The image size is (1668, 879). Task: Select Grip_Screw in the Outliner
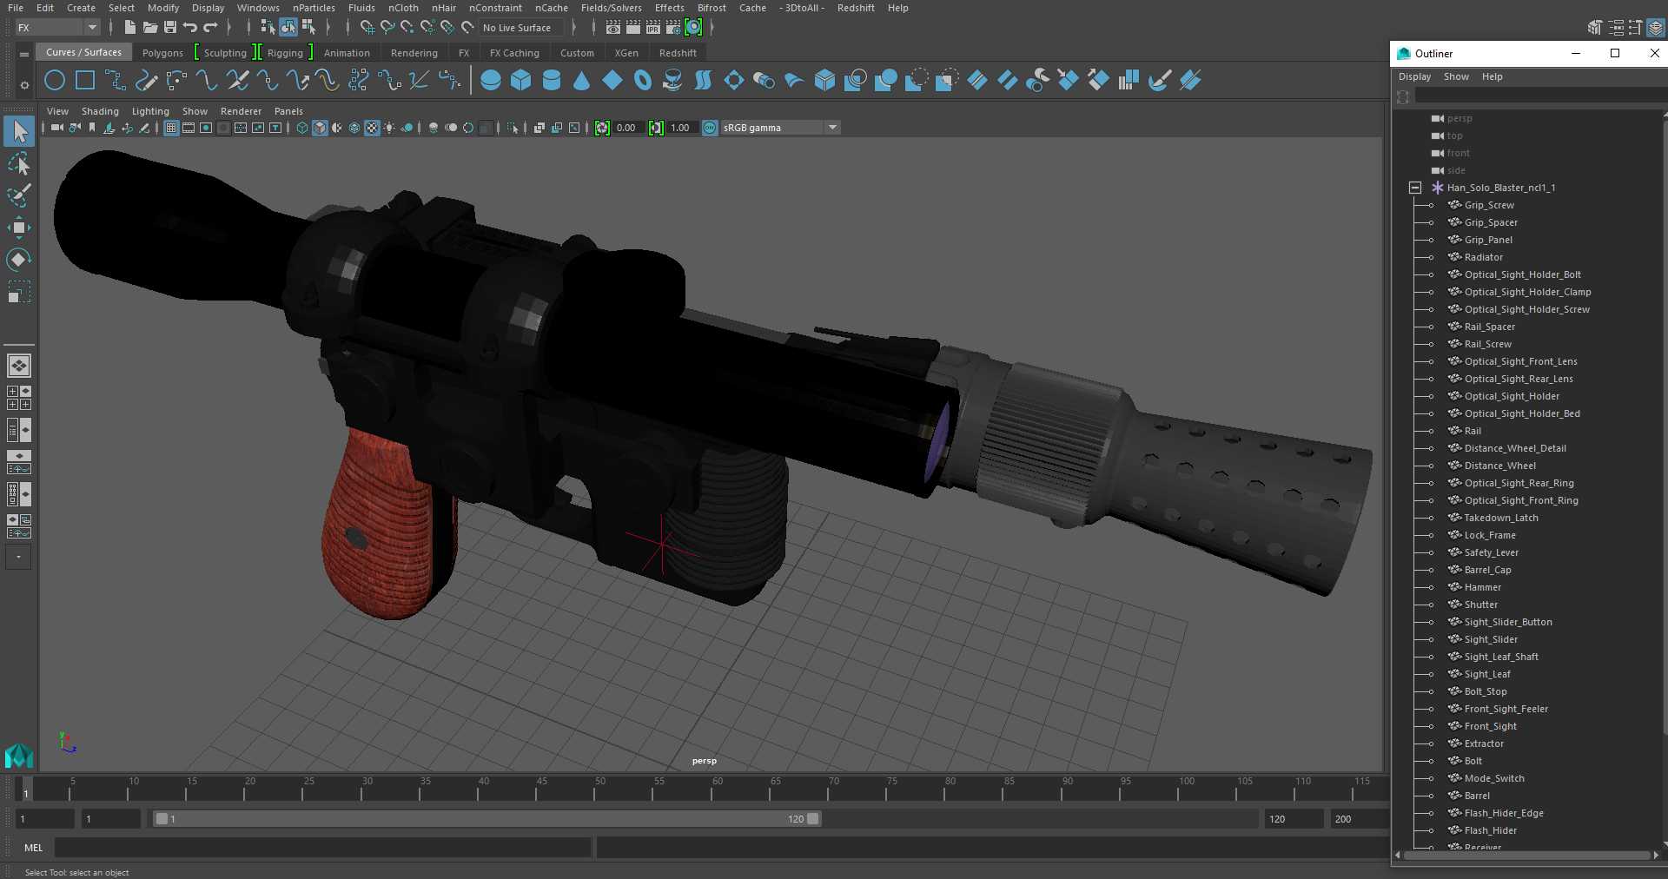(x=1489, y=205)
